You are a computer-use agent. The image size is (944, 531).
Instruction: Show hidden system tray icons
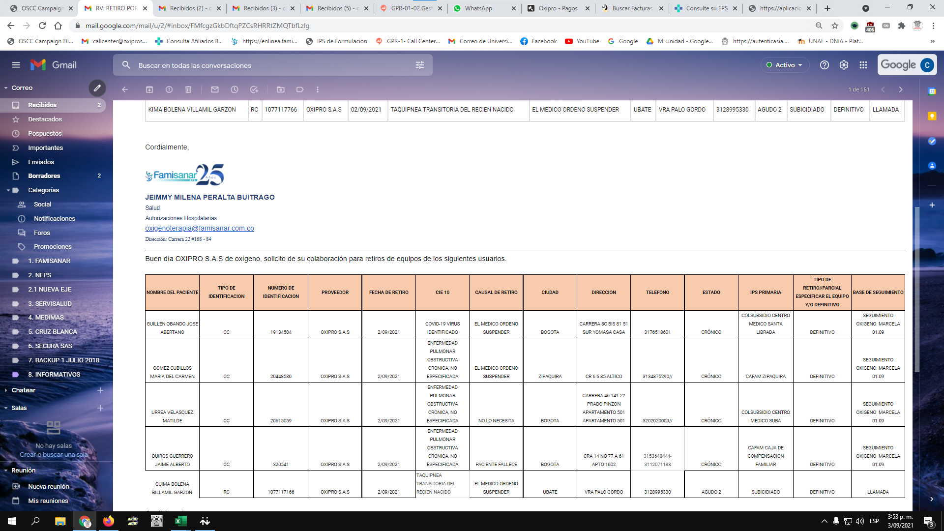pos(824,521)
